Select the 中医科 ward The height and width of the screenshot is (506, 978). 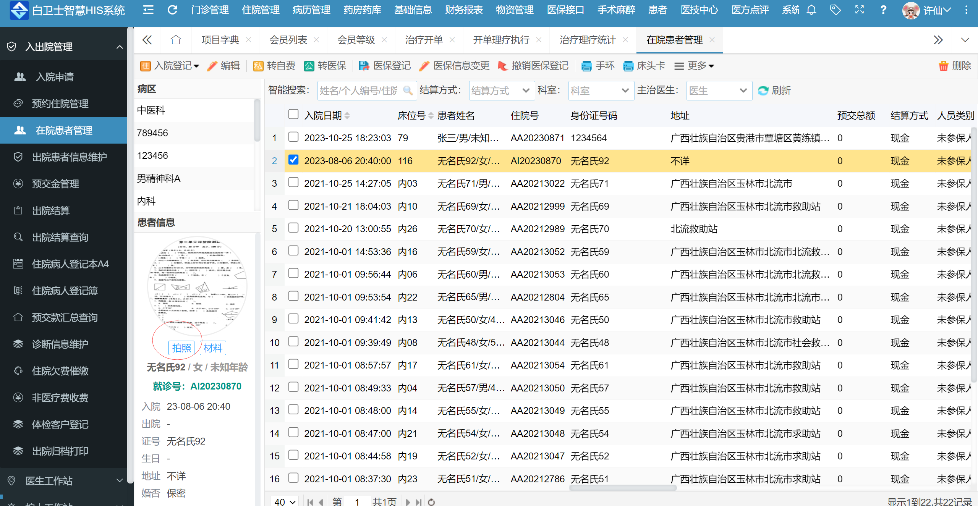coord(194,110)
